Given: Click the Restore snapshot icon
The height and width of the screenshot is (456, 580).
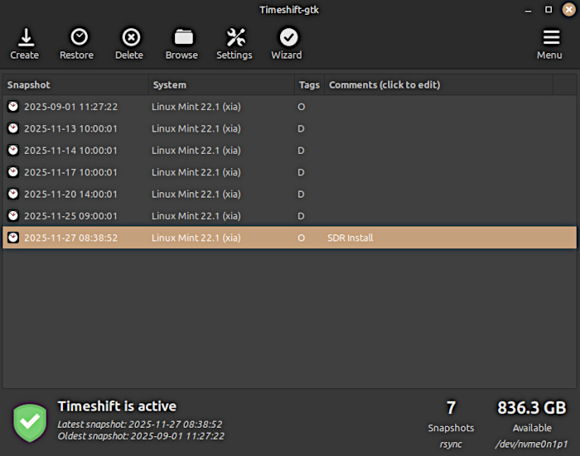Looking at the screenshot, I should click(77, 38).
